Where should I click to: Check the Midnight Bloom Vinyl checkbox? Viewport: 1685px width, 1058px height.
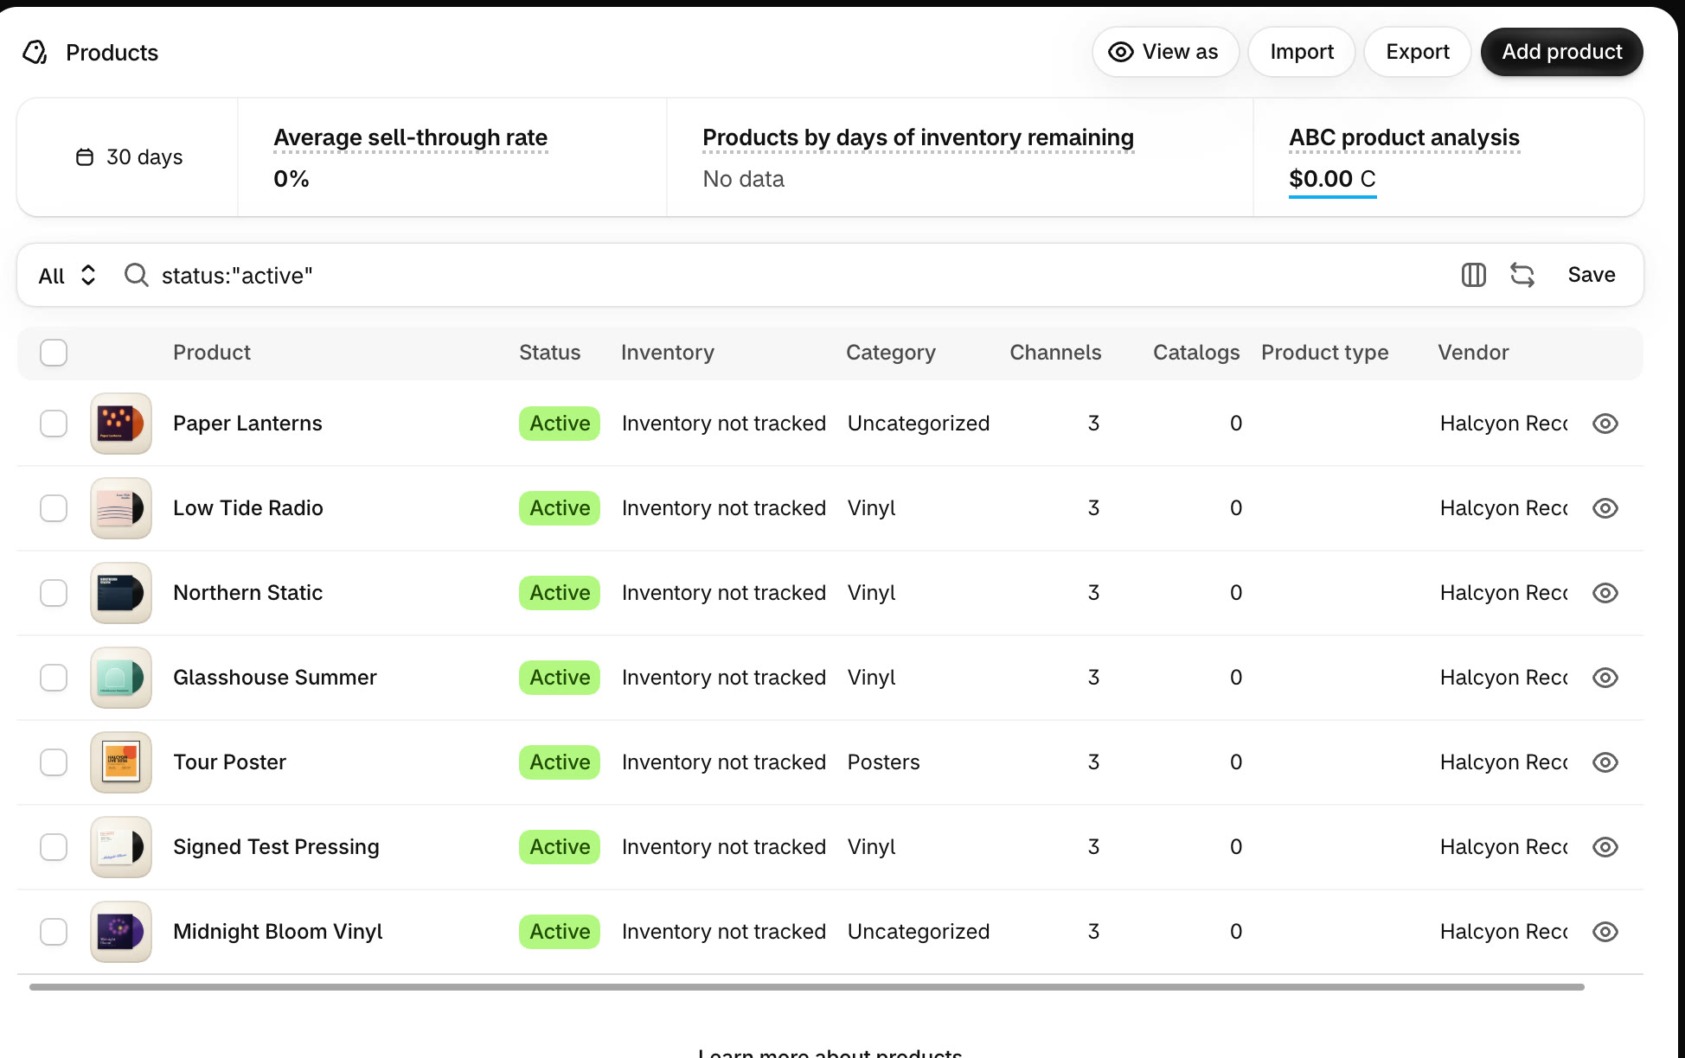[54, 932]
